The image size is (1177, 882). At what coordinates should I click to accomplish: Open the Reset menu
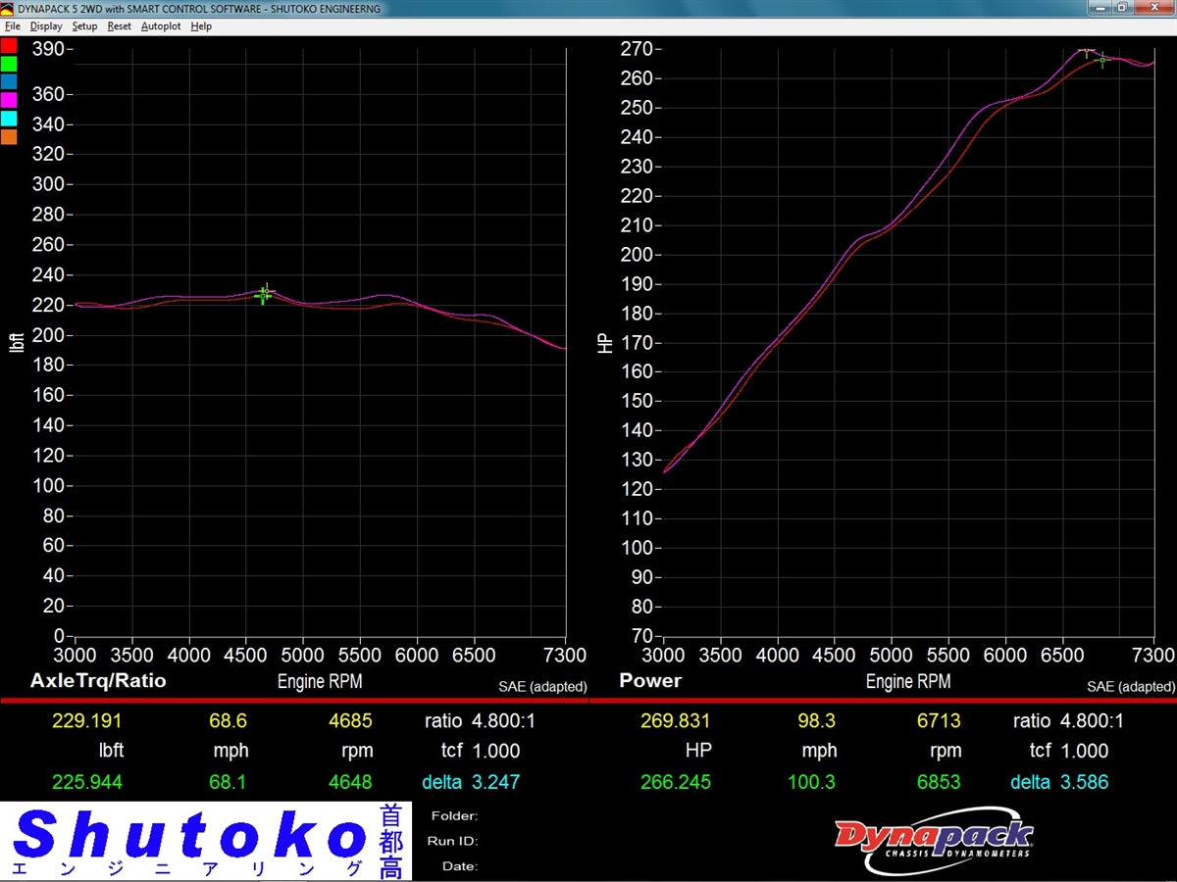(119, 26)
